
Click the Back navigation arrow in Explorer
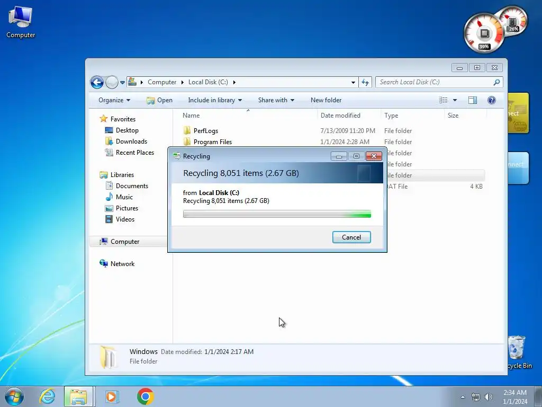coord(97,82)
